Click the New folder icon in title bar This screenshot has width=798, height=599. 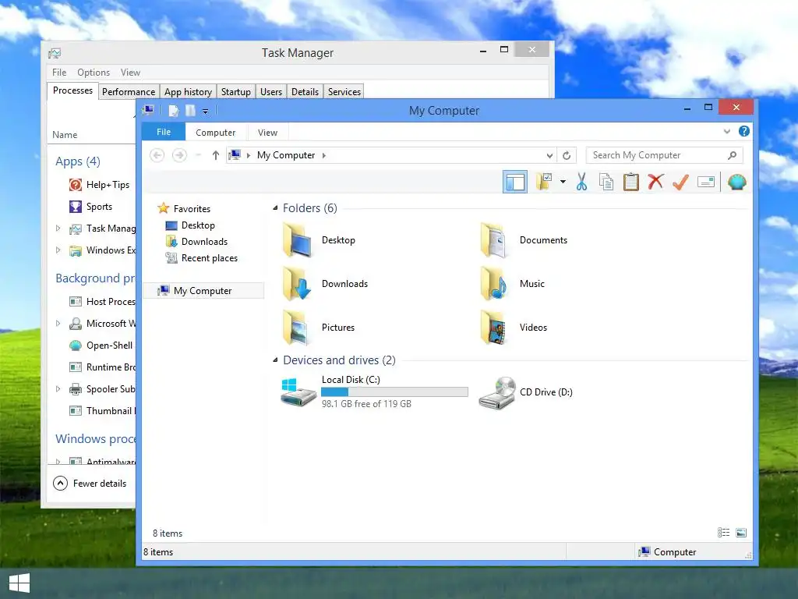point(190,111)
